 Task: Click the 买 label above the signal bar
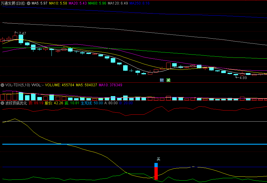(x=158, y=159)
